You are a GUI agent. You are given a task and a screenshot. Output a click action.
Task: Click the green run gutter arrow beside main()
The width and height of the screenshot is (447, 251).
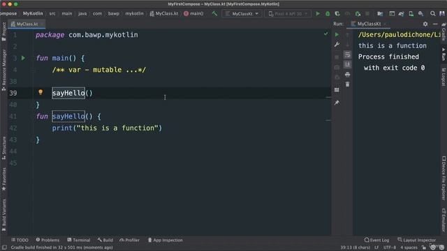tap(23, 58)
